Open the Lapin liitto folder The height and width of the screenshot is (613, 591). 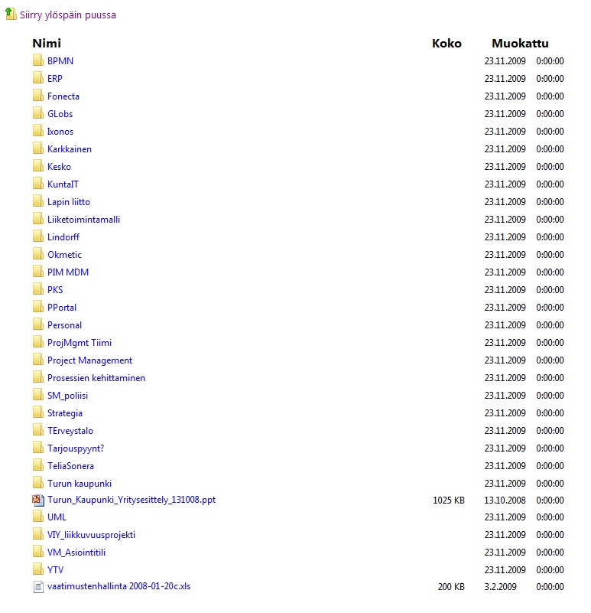pyautogui.click(x=69, y=202)
